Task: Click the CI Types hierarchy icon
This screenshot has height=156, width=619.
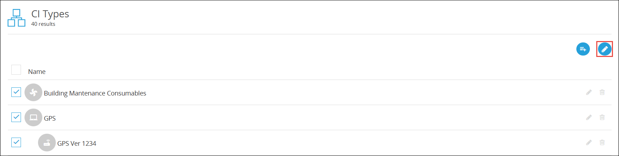Action: 16,18
